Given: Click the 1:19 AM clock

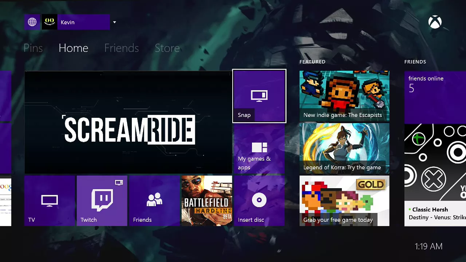Looking at the screenshot, I should click(429, 246).
